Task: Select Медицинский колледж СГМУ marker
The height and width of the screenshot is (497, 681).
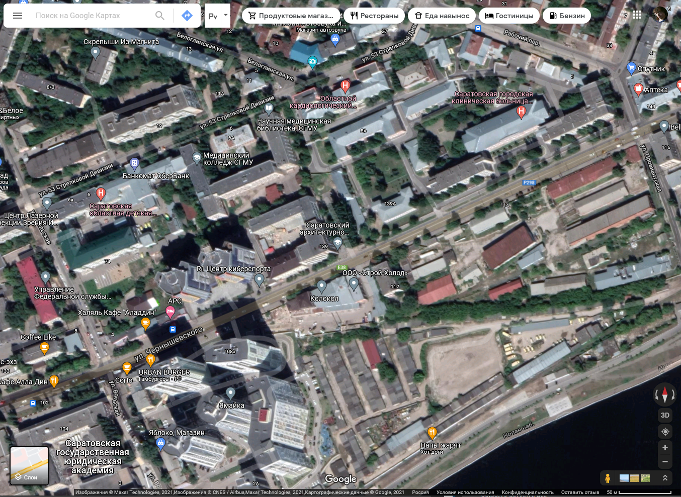Action: tap(197, 158)
